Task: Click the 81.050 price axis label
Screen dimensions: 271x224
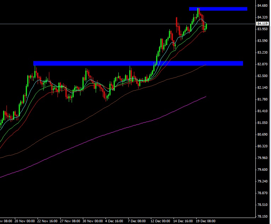Action: (x=262, y=123)
